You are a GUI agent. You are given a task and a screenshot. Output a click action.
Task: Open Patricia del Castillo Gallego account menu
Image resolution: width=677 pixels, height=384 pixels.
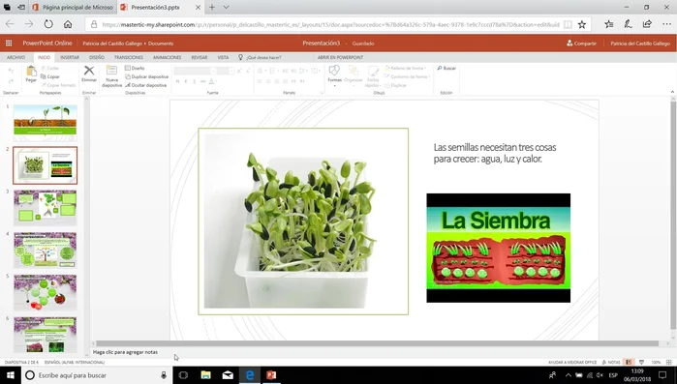pos(640,44)
